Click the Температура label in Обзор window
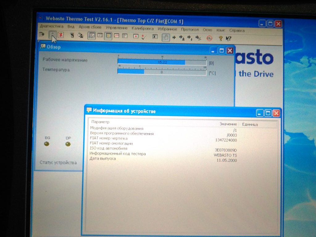Screen dimensions: 316x237 tap(56, 70)
